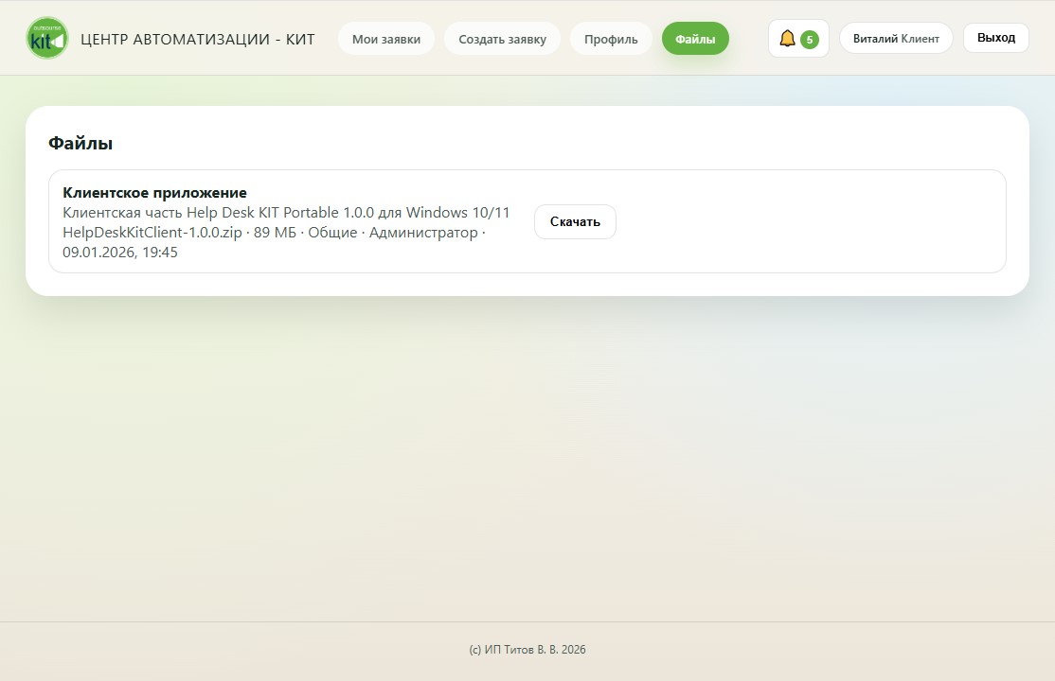Click the KIT logo icon
This screenshot has height=681, width=1055.
click(x=46, y=39)
